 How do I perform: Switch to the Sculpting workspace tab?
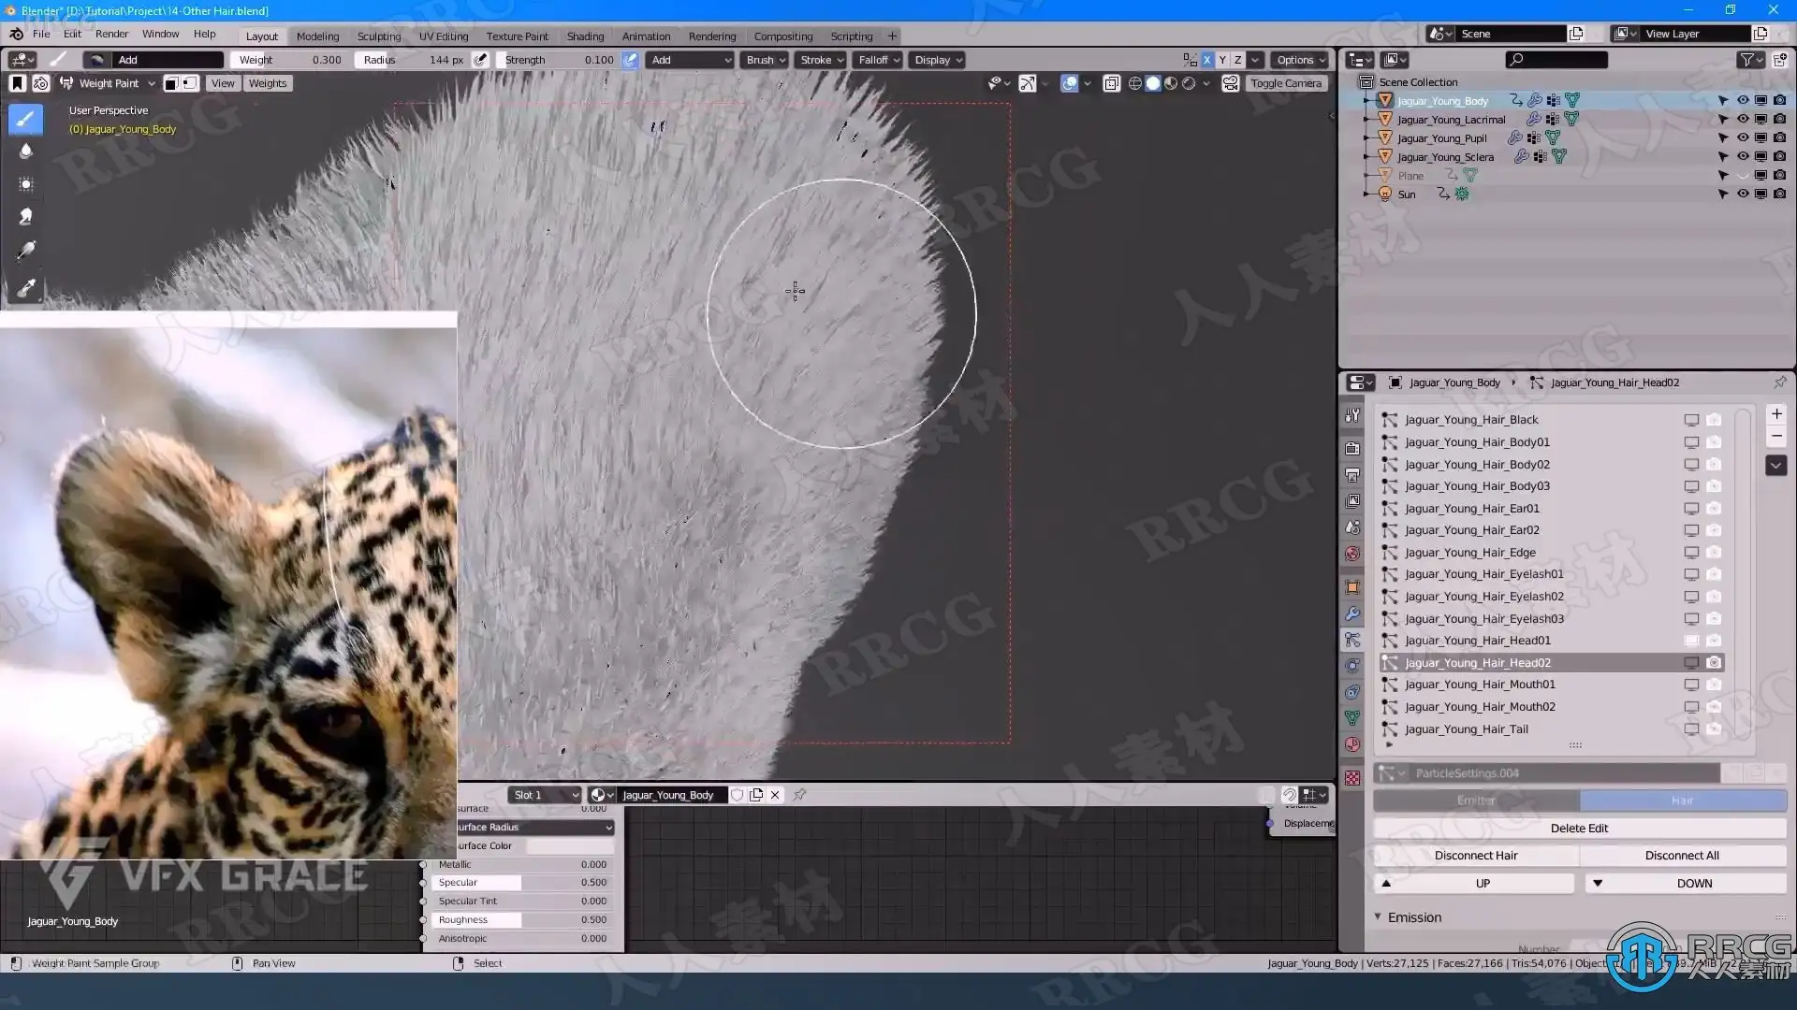pos(378,36)
